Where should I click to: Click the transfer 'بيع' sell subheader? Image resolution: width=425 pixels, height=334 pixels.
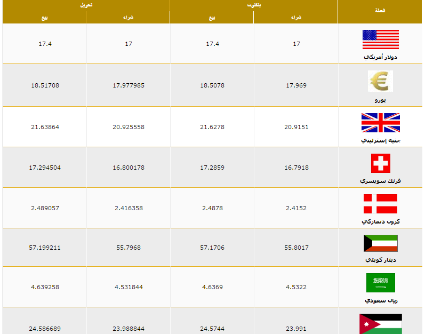[44, 18]
